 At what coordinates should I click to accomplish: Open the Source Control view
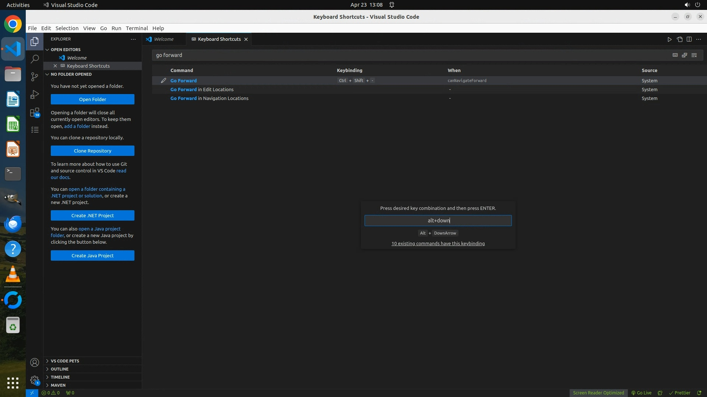click(35, 76)
